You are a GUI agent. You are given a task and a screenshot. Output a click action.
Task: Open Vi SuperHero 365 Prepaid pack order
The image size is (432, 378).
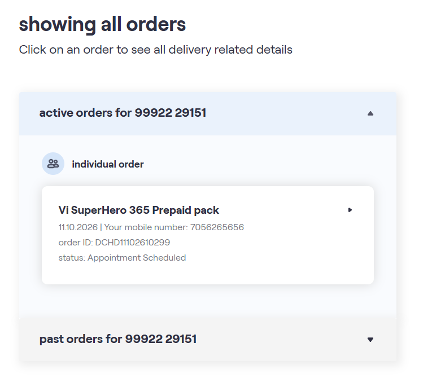click(x=138, y=210)
